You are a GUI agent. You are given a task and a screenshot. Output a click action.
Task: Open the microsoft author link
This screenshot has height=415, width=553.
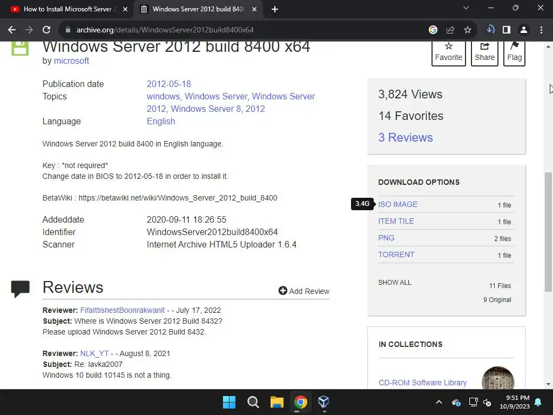click(x=71, y=61)
